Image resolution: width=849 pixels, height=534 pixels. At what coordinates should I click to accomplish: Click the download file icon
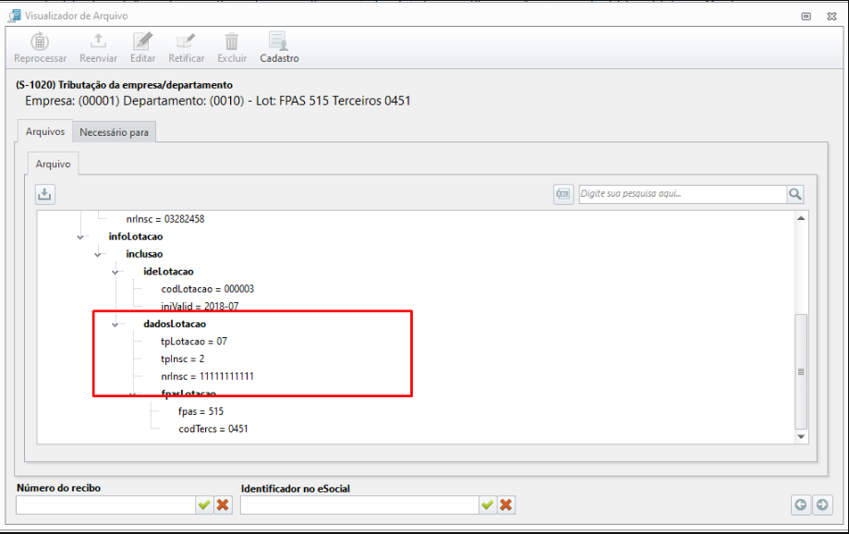(45, 194)
